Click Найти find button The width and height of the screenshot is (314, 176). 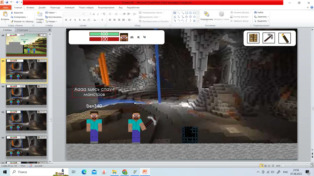click(259, 13)
